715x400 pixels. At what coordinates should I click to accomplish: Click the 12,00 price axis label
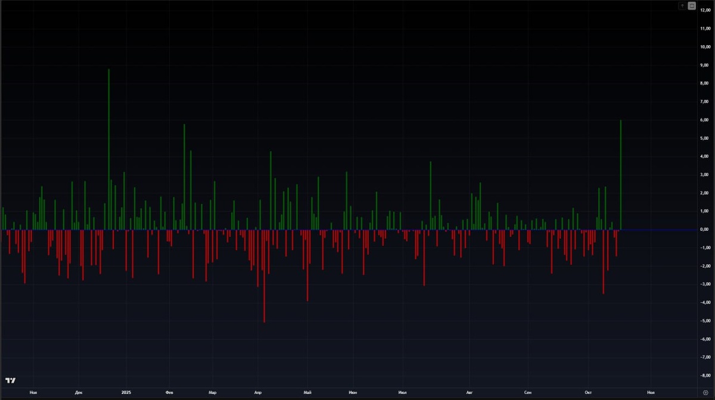(x=704, y=10)
